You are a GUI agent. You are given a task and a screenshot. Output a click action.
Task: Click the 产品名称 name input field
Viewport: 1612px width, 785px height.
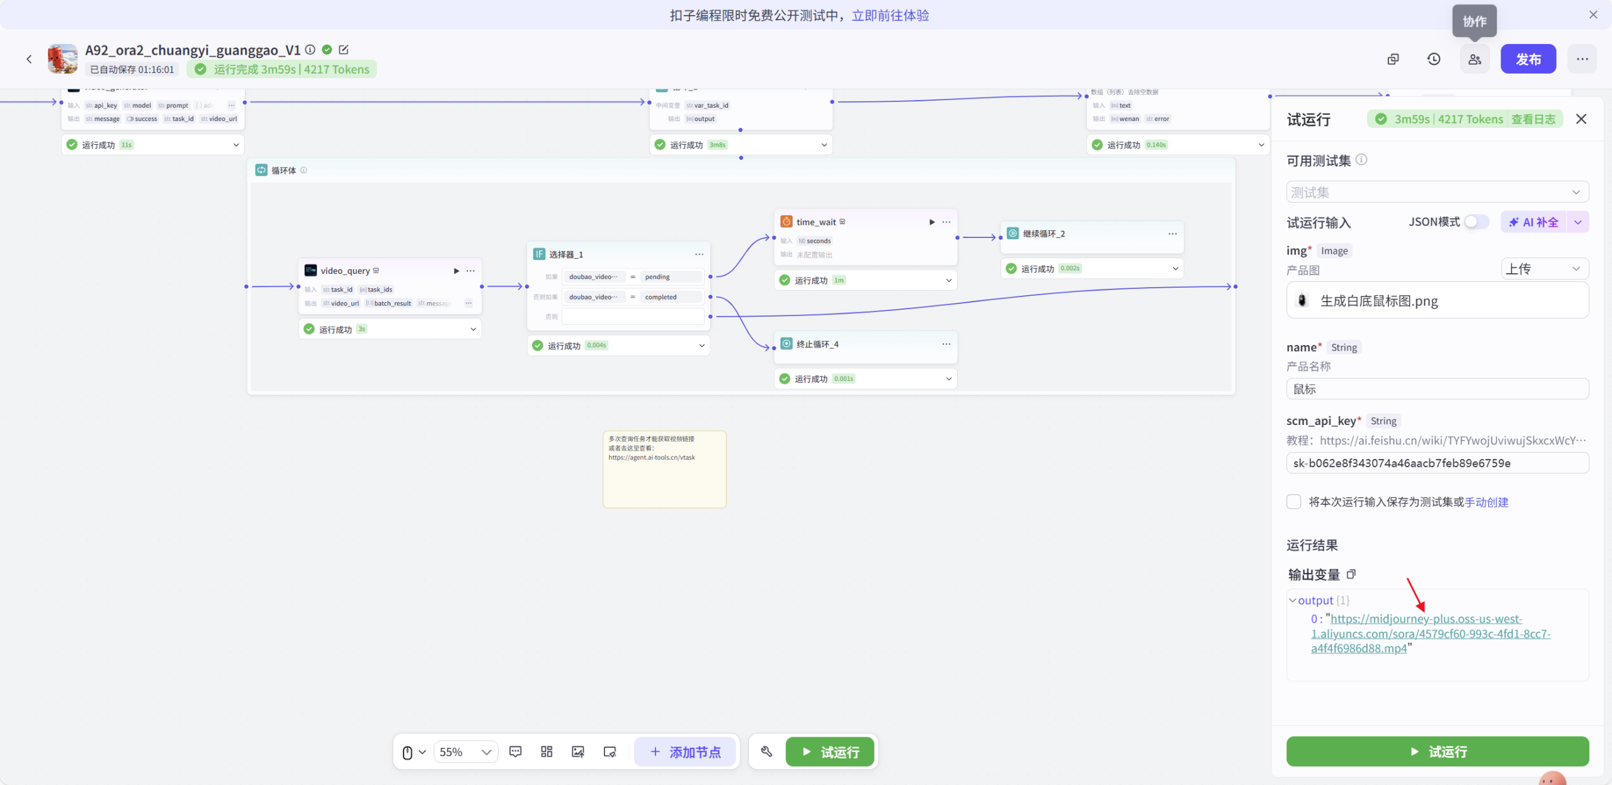pos(1437,389)
